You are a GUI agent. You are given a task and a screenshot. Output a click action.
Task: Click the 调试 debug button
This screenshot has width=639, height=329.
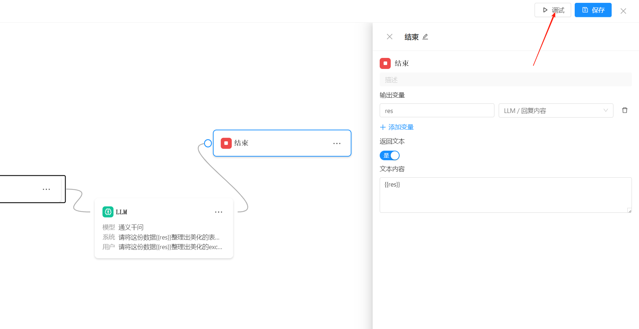pyautogui.click(x=553, y=10)
